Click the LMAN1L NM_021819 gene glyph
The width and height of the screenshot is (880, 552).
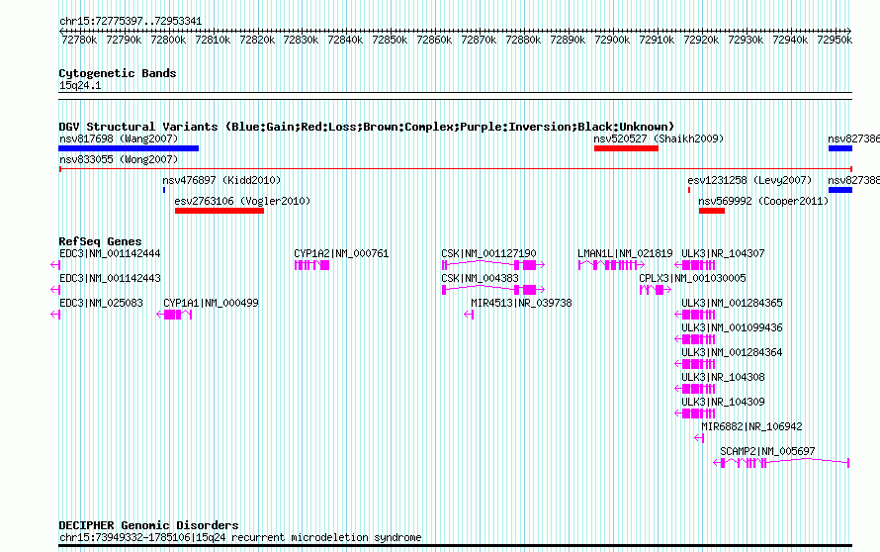[x=611, y=265]
